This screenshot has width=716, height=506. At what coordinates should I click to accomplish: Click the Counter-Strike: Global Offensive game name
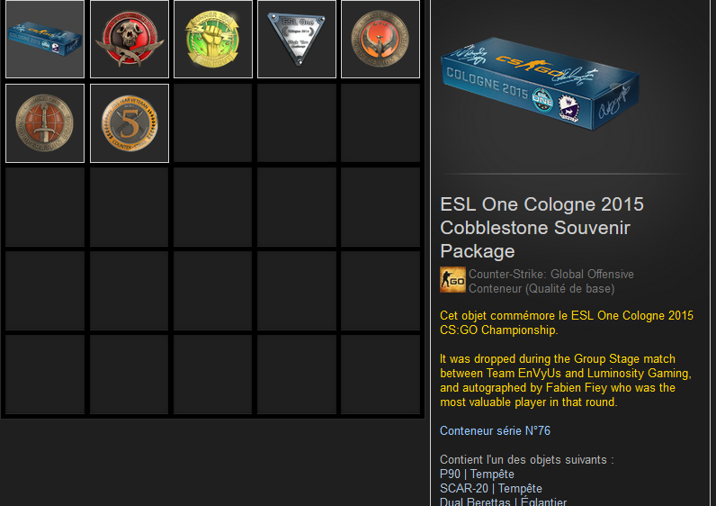(x=551, y=274)
